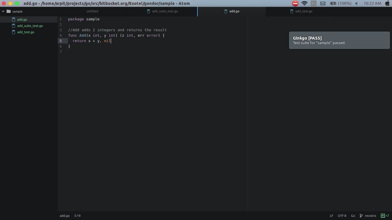The height and width of the screenshot is (220, 392).
Task: Change UTF-8 encoding in status bar
Action: coord(342,216)
